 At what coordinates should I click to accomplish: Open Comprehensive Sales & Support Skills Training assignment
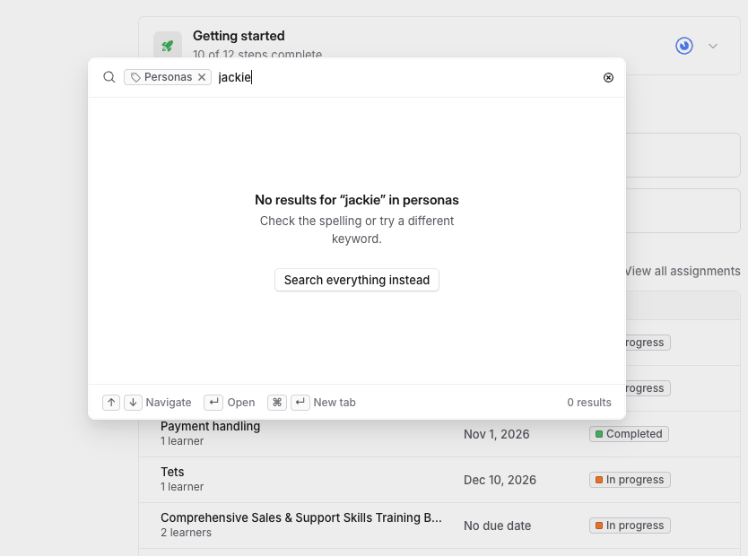[301, 517]
